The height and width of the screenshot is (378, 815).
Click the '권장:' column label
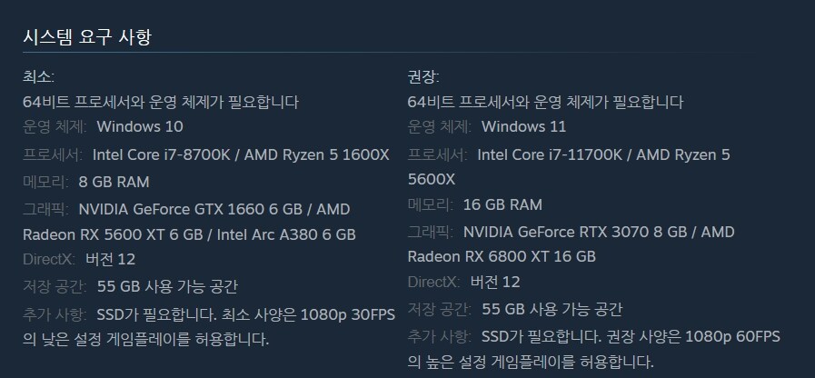click(423, 77)
